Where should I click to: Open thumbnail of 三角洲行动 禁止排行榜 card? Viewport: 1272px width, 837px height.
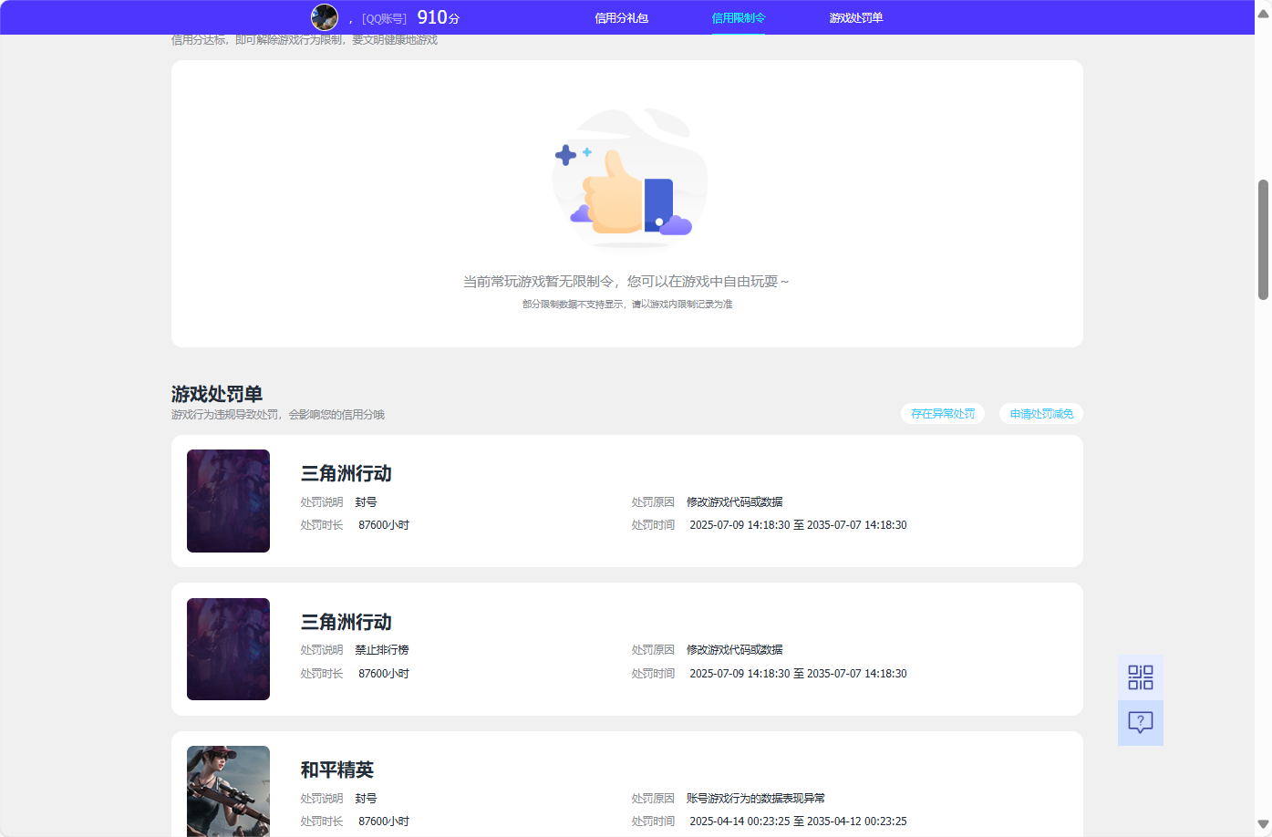click(x=228, y=649)
